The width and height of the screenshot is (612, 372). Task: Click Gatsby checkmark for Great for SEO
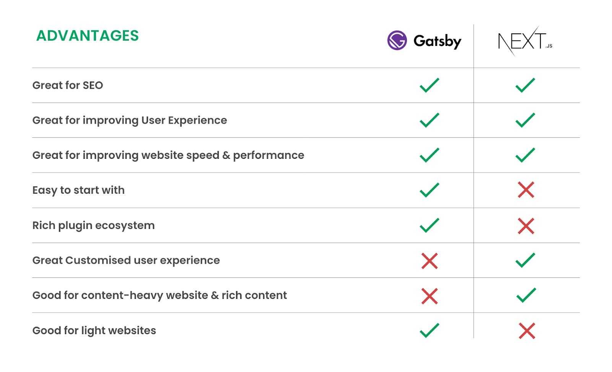[x=429, y=85]
